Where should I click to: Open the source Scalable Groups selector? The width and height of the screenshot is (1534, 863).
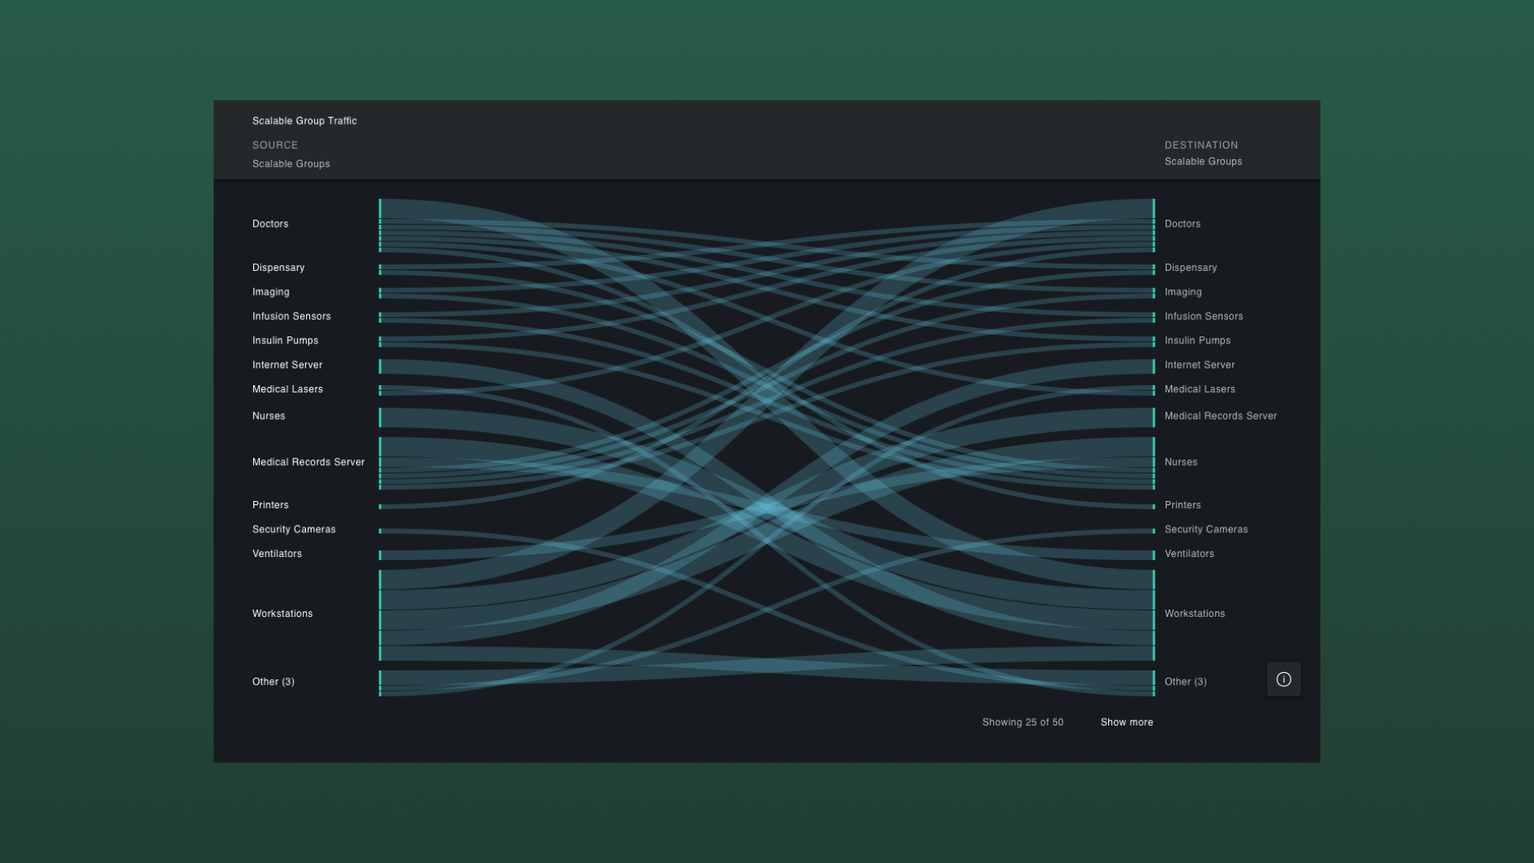point(291,164)
